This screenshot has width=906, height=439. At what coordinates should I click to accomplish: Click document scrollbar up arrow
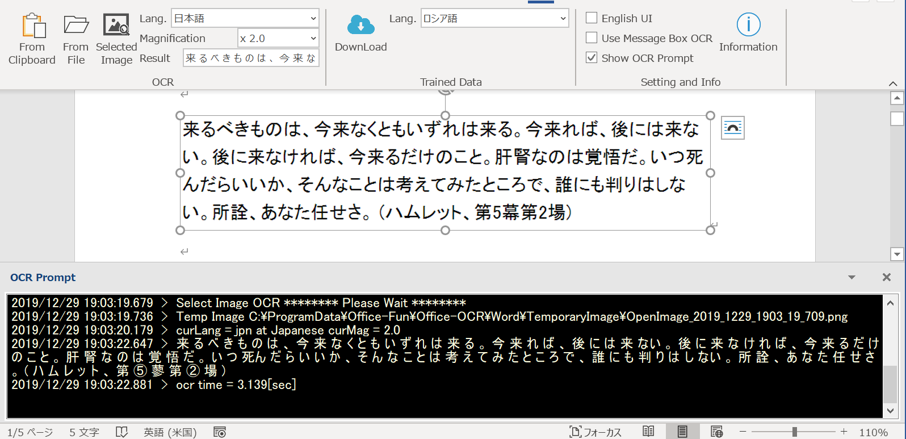pos(897,98)
